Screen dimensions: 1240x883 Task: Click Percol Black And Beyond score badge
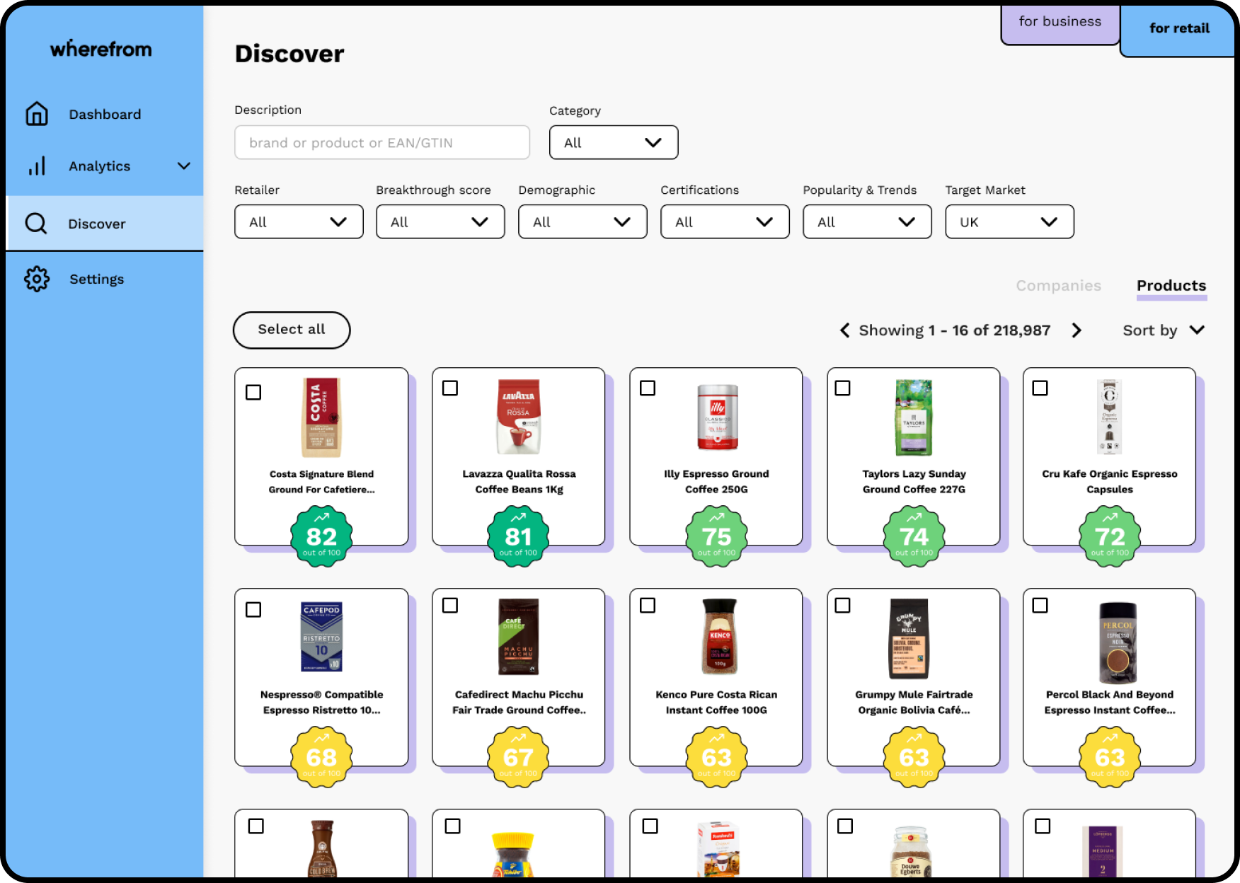pyautogui.click(x=1110, y=757)
